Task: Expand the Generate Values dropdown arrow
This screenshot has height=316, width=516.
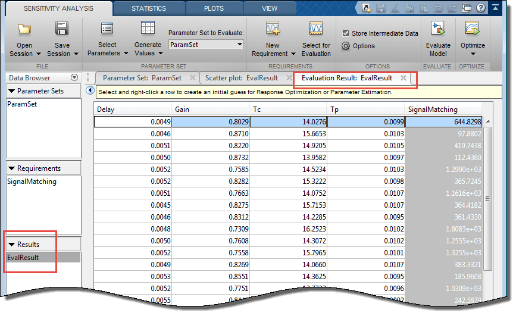Action: point(161,53)
